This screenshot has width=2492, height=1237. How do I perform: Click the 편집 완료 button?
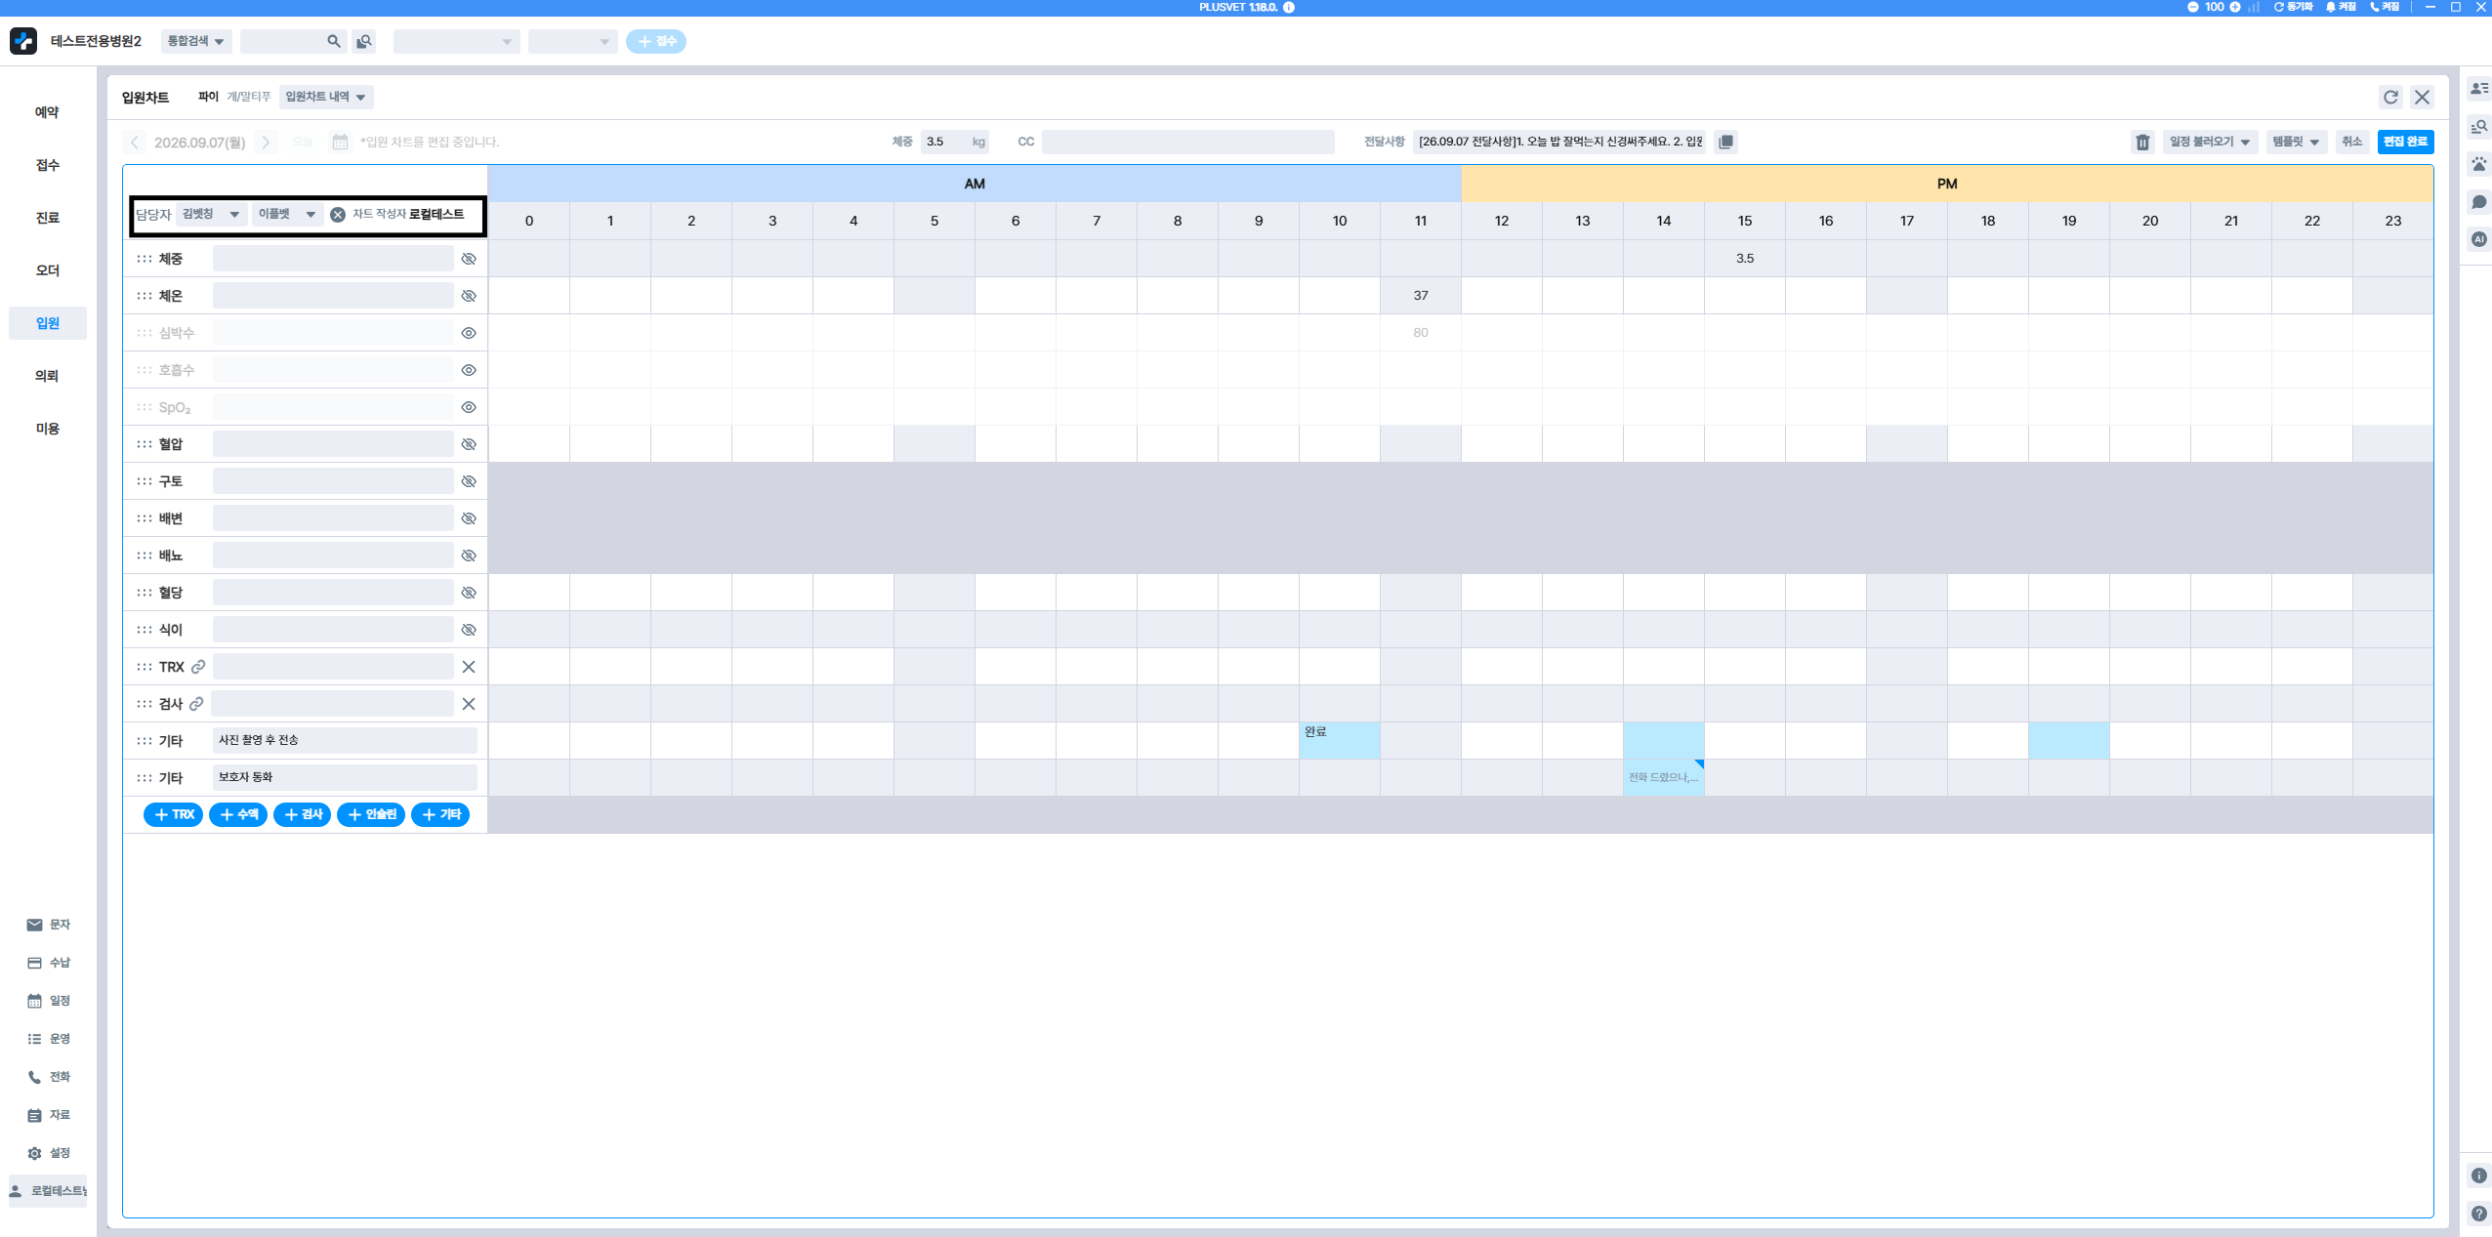pos(2405,143)
